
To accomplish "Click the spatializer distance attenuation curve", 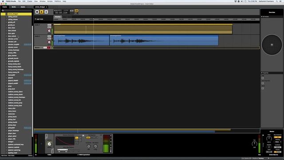I will (65, 141).
